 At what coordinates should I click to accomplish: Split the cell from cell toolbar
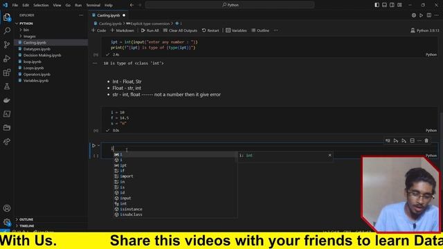coord(413,140)
